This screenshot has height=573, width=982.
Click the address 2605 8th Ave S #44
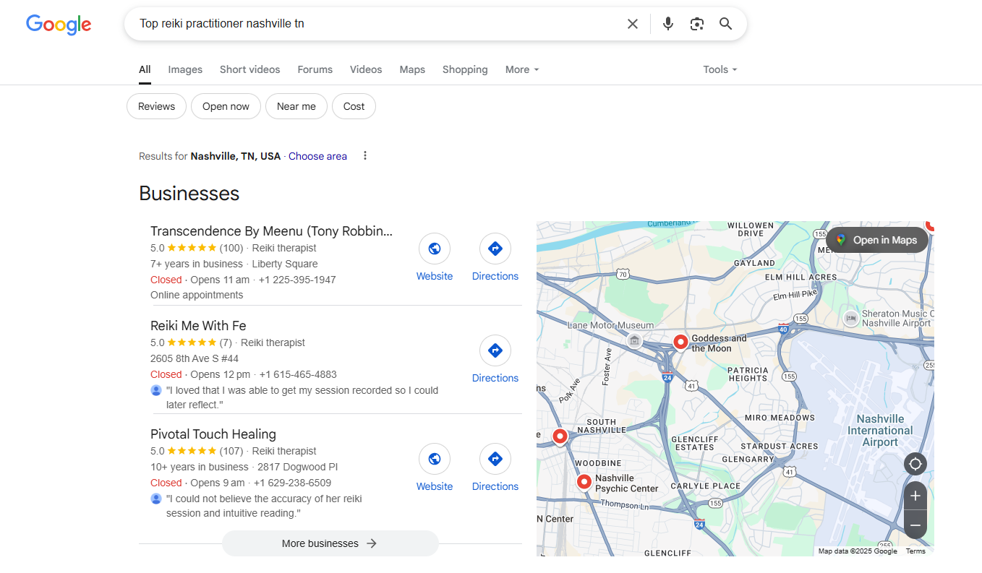tap(195, 358)
